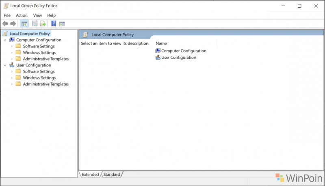Viewport: 325px width, 186px height.
Task: Select Administrative Templates label under User Configuration
Action: click(46, 84)
